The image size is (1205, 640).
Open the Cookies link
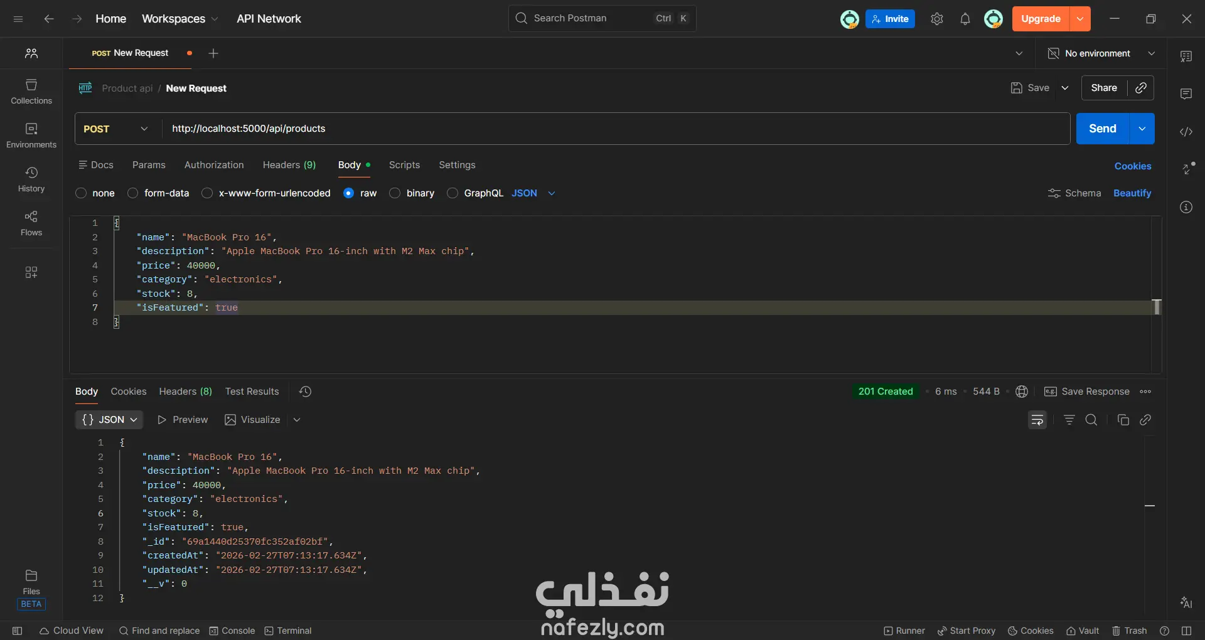(x=1133, y=166)
